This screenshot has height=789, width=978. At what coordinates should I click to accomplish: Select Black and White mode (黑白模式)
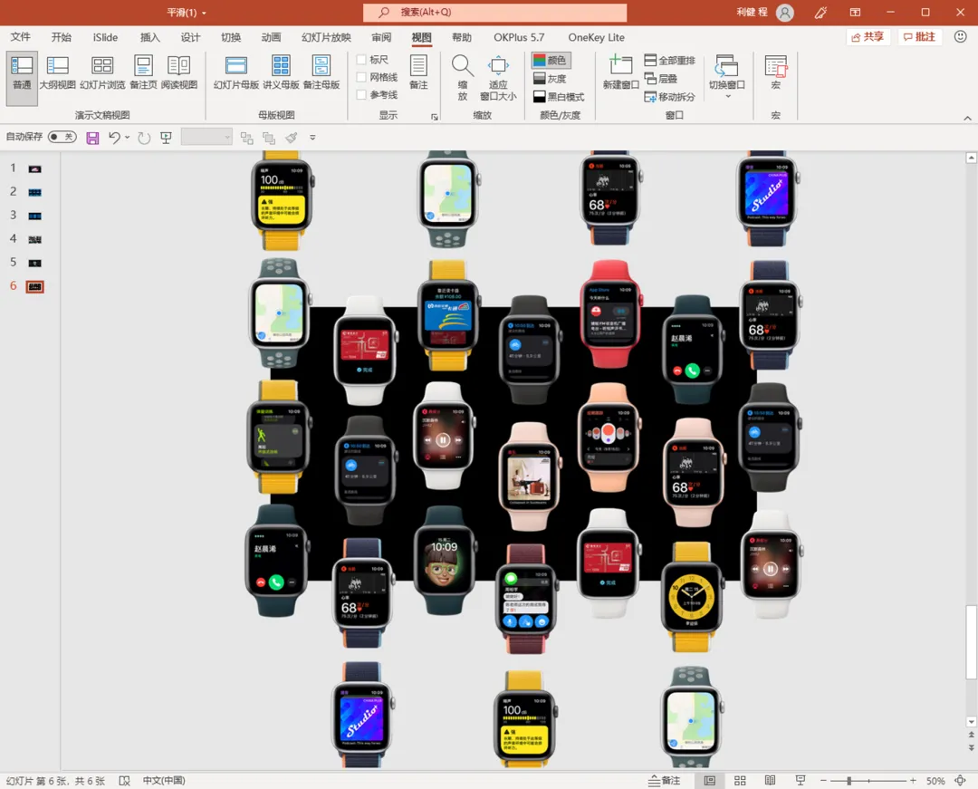tap(559, 97)
